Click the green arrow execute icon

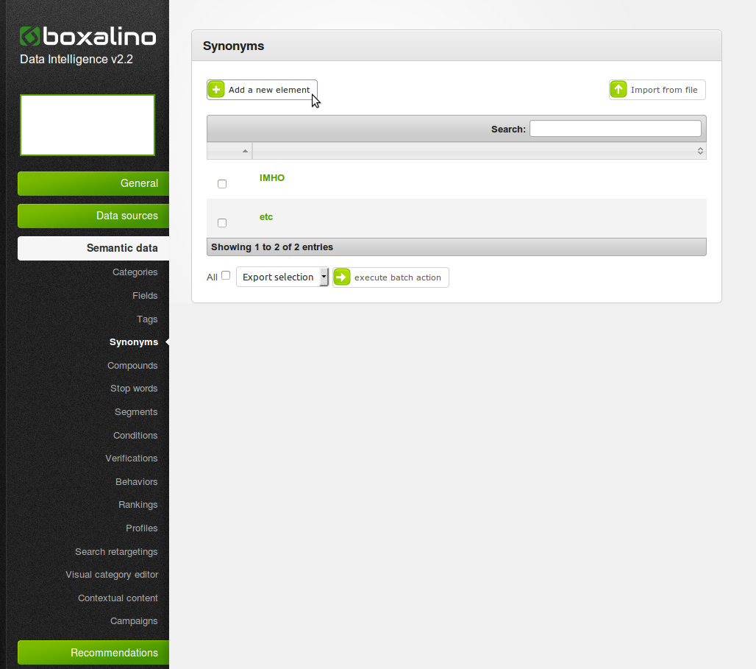click(342, 277)
